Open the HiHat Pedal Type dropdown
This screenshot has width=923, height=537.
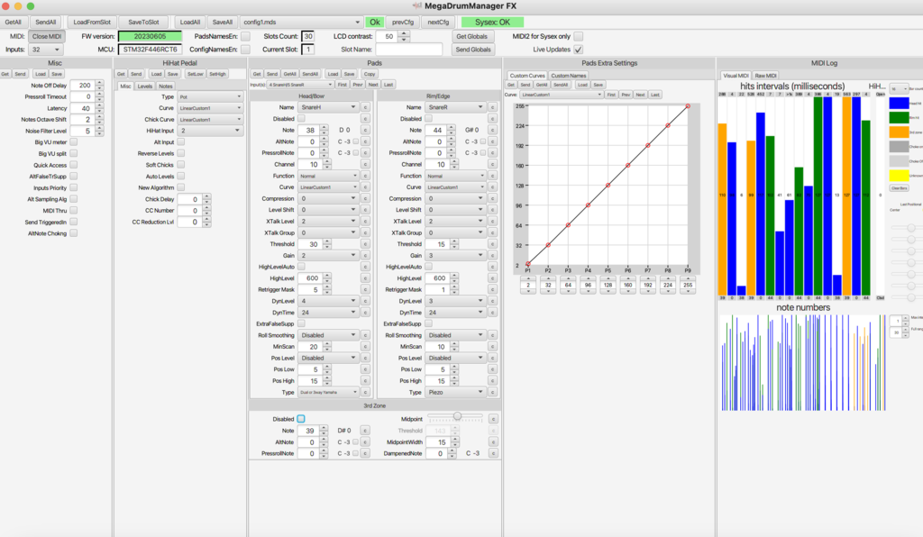pyautogui.click(x=210, y=96)
